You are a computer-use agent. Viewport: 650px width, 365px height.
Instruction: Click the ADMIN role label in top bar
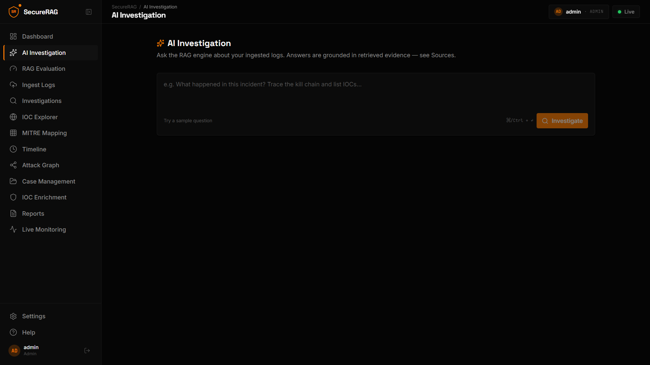click(597, 12)
